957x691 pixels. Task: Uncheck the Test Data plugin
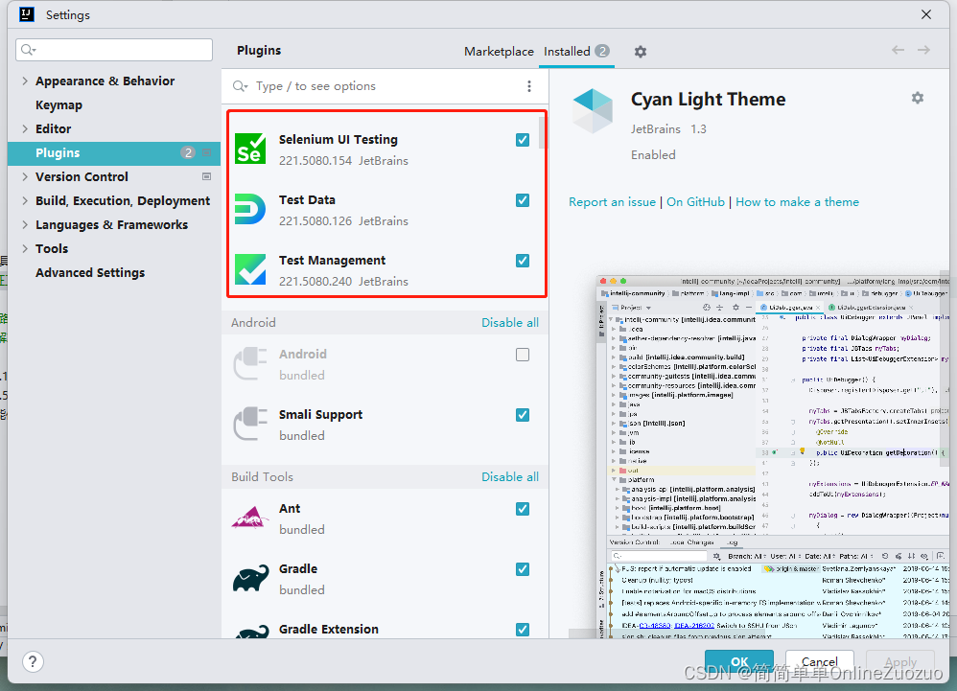[x=523, y=200]
